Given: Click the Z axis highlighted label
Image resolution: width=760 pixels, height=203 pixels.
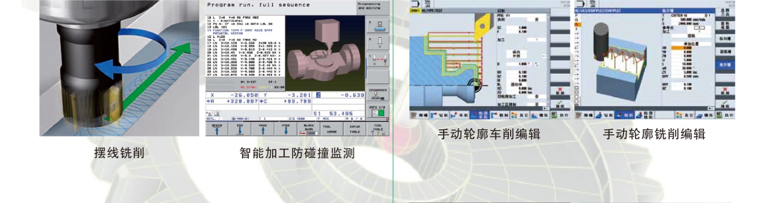Looking at the screenshot, I should coord(318,95).
